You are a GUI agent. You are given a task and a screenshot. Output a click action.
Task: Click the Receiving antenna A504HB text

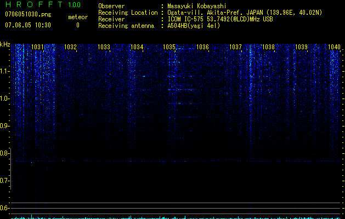pos(194,26)
